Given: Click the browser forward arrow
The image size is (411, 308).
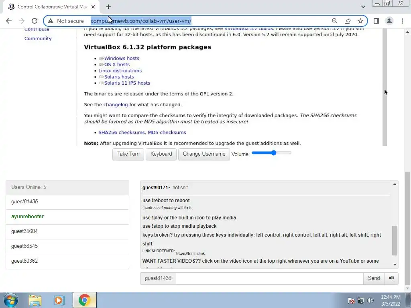Looking at the screenshot, I should click(x=22, y=21).
